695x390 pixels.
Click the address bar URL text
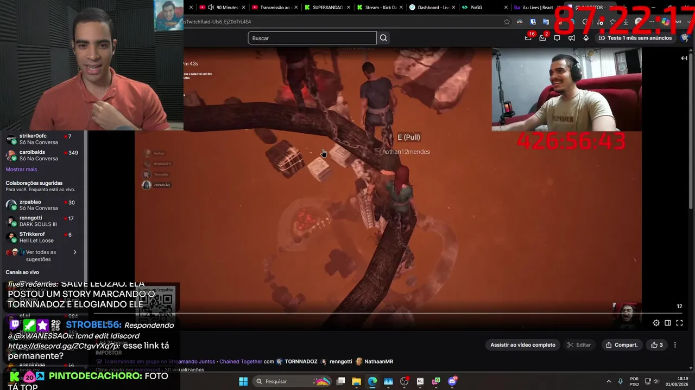point(217,22)
